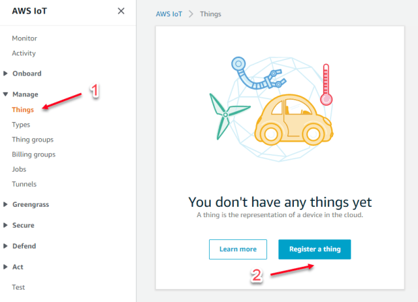Click the car illustration image
Image resolution: width=418 pixels, height=302 pixels.
pyautogui.click(x=289, y=121)
